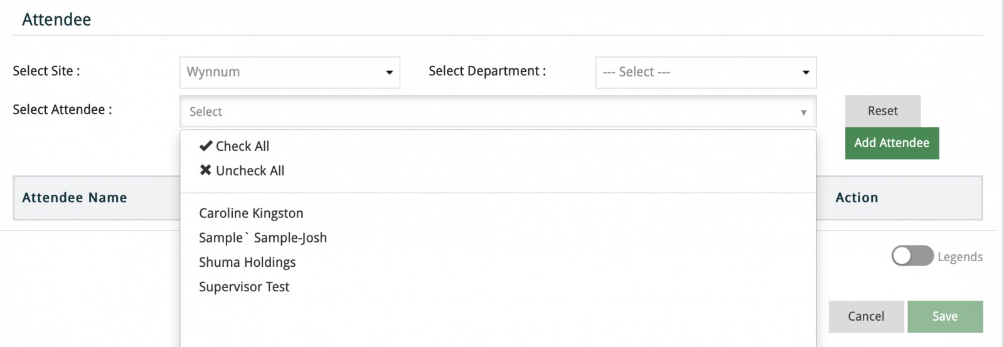Viewport: 1004px width, 347px height.
Task: Click the green Add Attendee button
Action: (x=892, y=143)
